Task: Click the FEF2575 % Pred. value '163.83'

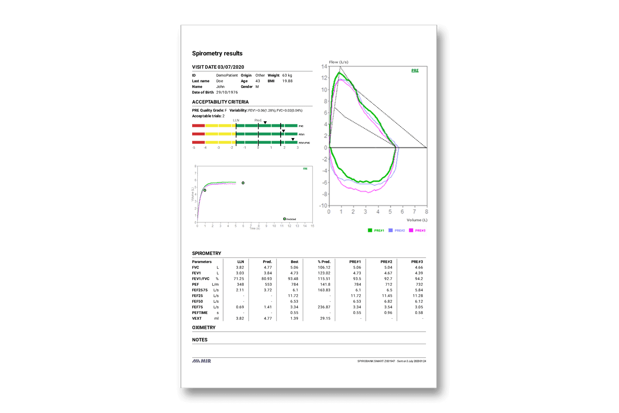Action: pyautogui.click(x=324, y=290)
